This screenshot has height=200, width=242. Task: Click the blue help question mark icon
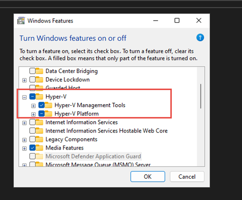[200, 37]
